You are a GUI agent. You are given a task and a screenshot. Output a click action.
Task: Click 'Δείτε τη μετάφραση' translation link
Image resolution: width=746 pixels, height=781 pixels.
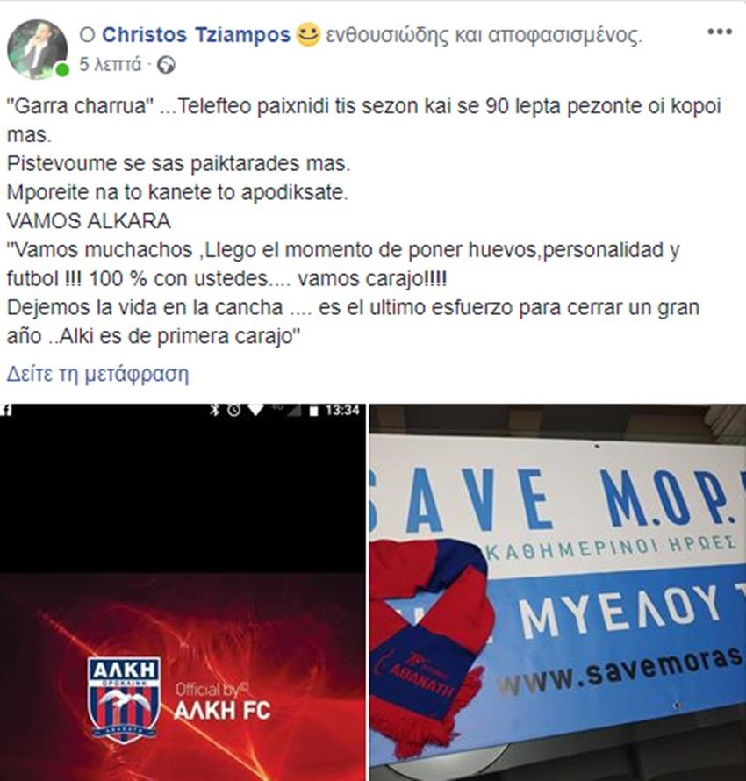(97, 374)
